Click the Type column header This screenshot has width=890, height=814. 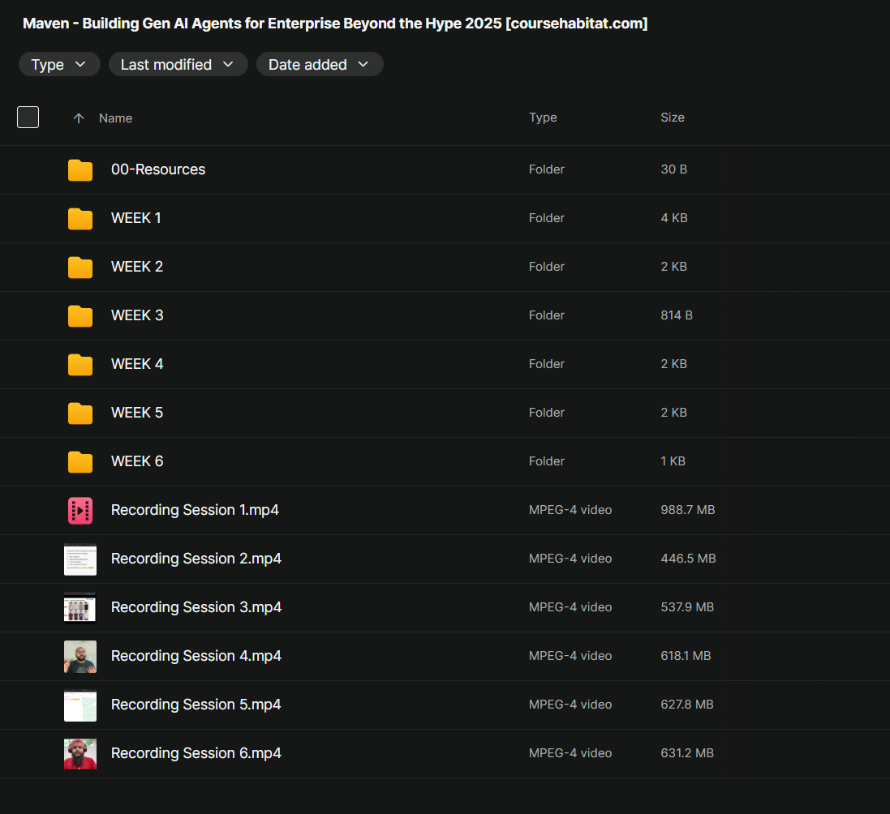tap(543, 118)
